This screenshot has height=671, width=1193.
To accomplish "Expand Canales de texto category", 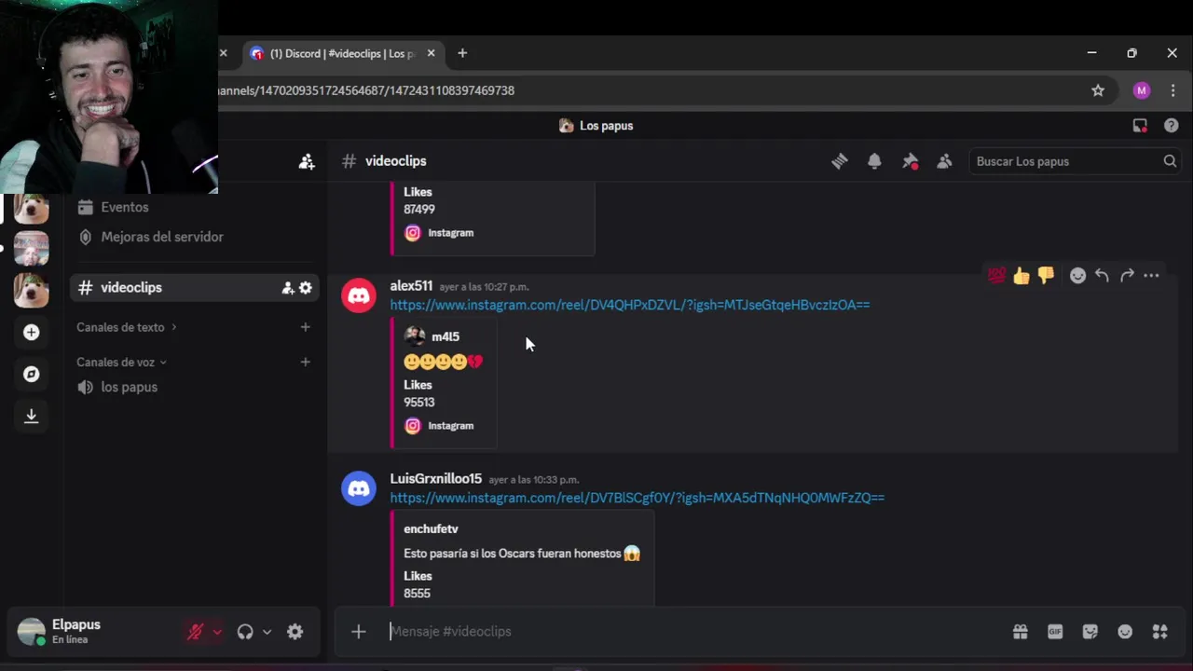I will (x=127, y=327).
